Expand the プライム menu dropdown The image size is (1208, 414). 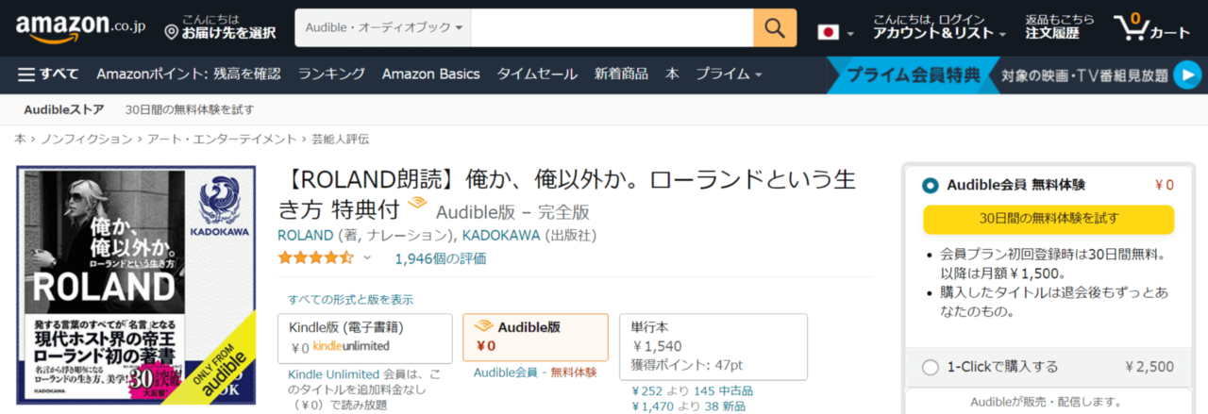[729, 74]
